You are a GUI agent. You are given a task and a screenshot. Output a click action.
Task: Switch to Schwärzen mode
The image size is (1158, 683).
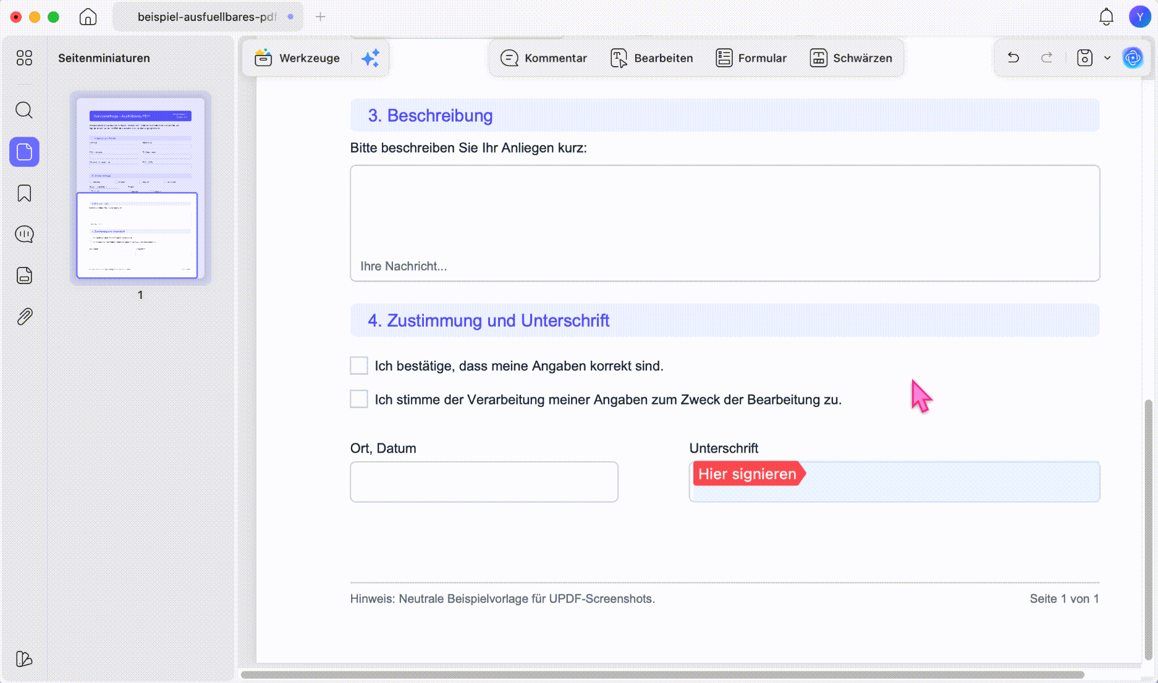coord(851,58)
